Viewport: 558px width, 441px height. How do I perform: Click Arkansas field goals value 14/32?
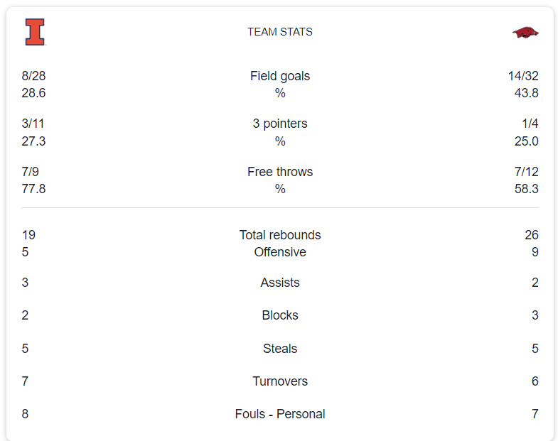coord(523,76)
